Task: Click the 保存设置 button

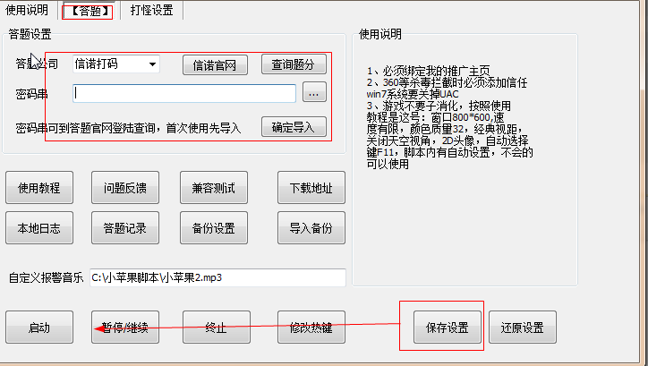Action: click(448, 328)
